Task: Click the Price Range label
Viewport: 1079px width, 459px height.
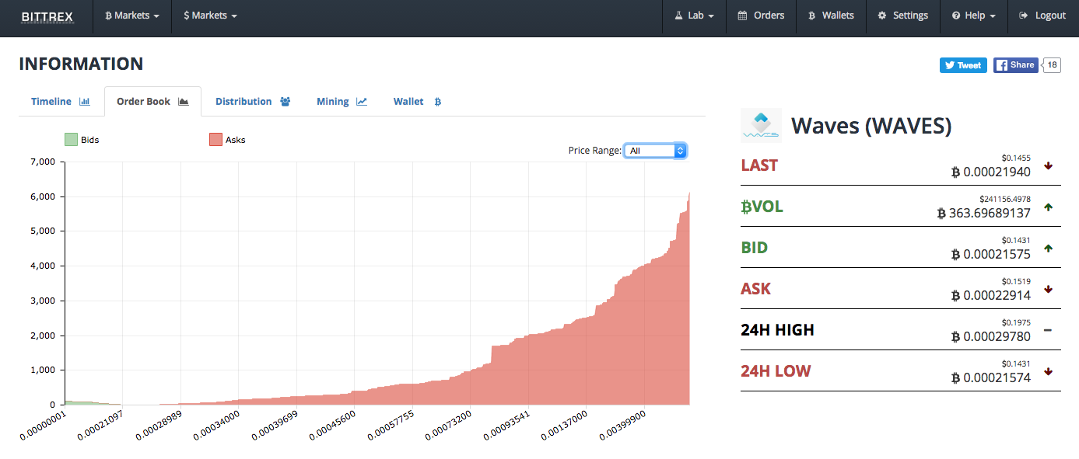Action: 595,151
